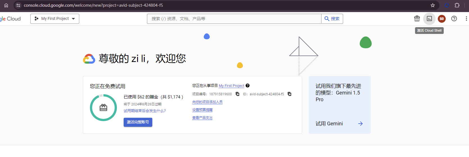Open site information icon in address bar
The width and height of the screenshot is (469, 157).
(18, 5)
